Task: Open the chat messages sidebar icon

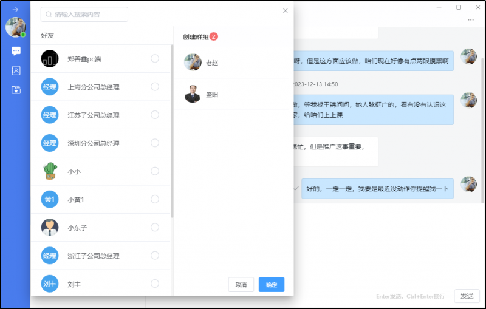Action: [16, 51]
